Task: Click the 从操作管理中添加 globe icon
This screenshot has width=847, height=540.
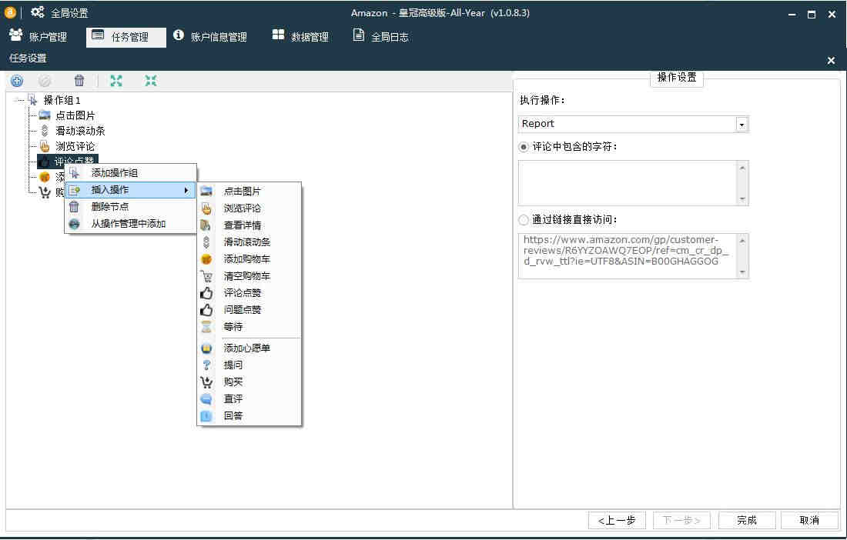Action: coord(75,224)
